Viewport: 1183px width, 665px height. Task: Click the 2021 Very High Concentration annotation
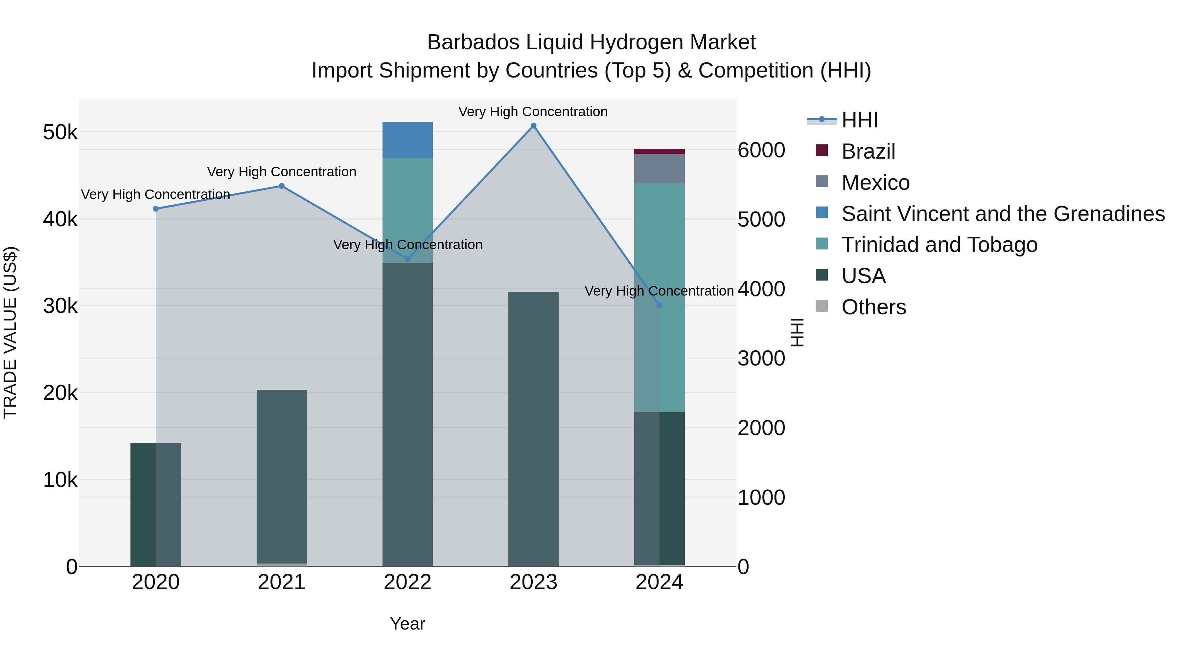282,172
